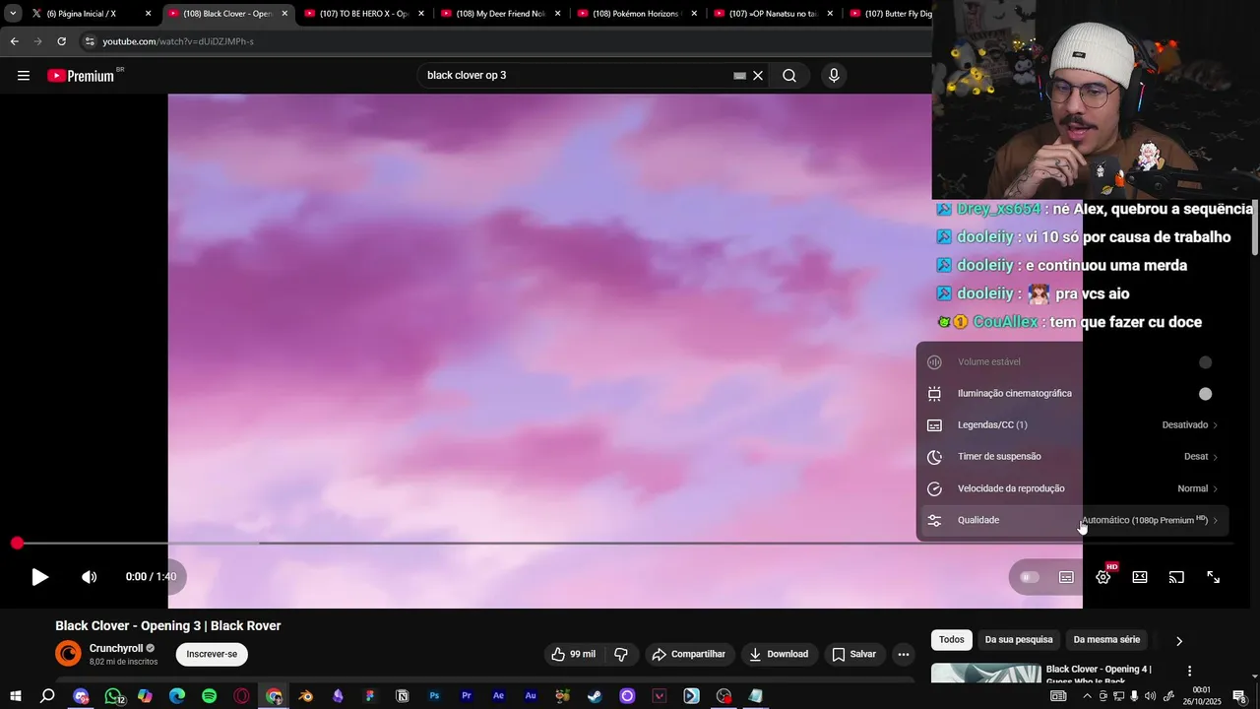1260x709 pixels.
Task: Open system volume in tray
Action: point(1151,696)
